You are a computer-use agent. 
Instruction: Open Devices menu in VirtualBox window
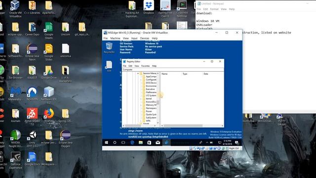(x=145, y=39)
